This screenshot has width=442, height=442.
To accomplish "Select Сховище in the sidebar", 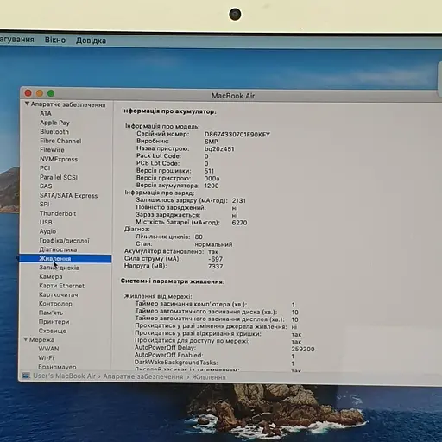I will (53, 331).
